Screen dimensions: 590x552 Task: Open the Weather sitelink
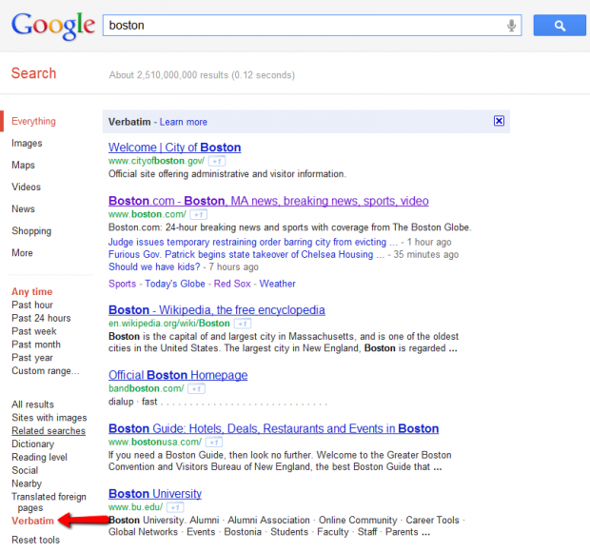tap(277, 284)
